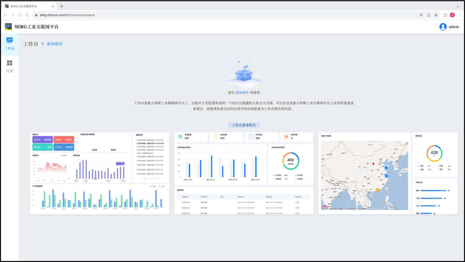Bookmark this page with the star icon
Image resolution: width=465 pixels, height=262 pixels.
click(x=436, y=15)
